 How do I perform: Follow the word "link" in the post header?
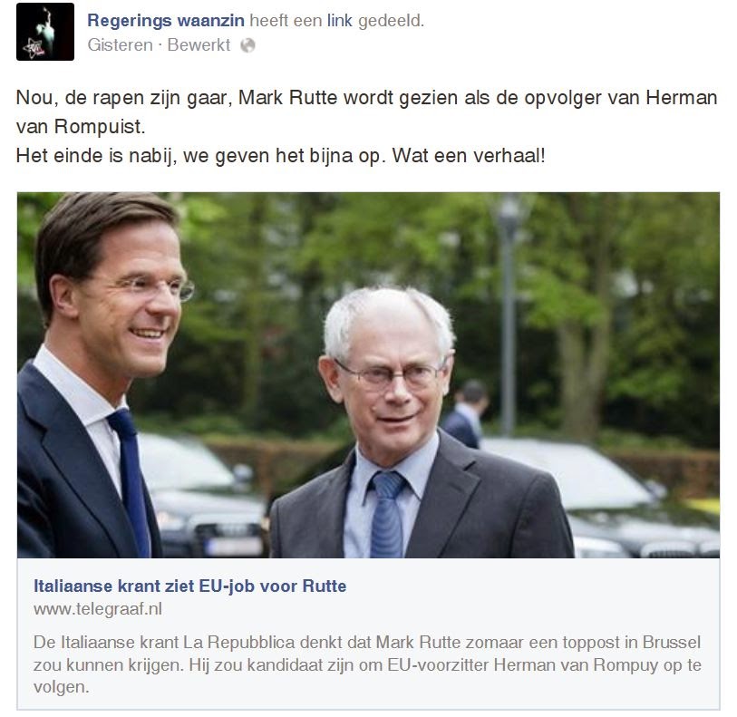coord(339,21)
